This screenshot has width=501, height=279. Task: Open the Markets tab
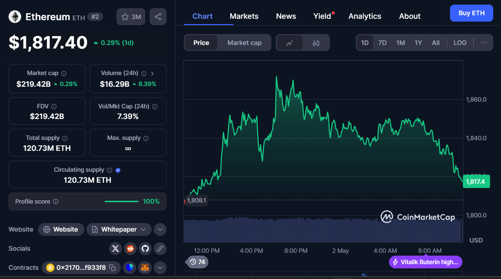(244, 16)
